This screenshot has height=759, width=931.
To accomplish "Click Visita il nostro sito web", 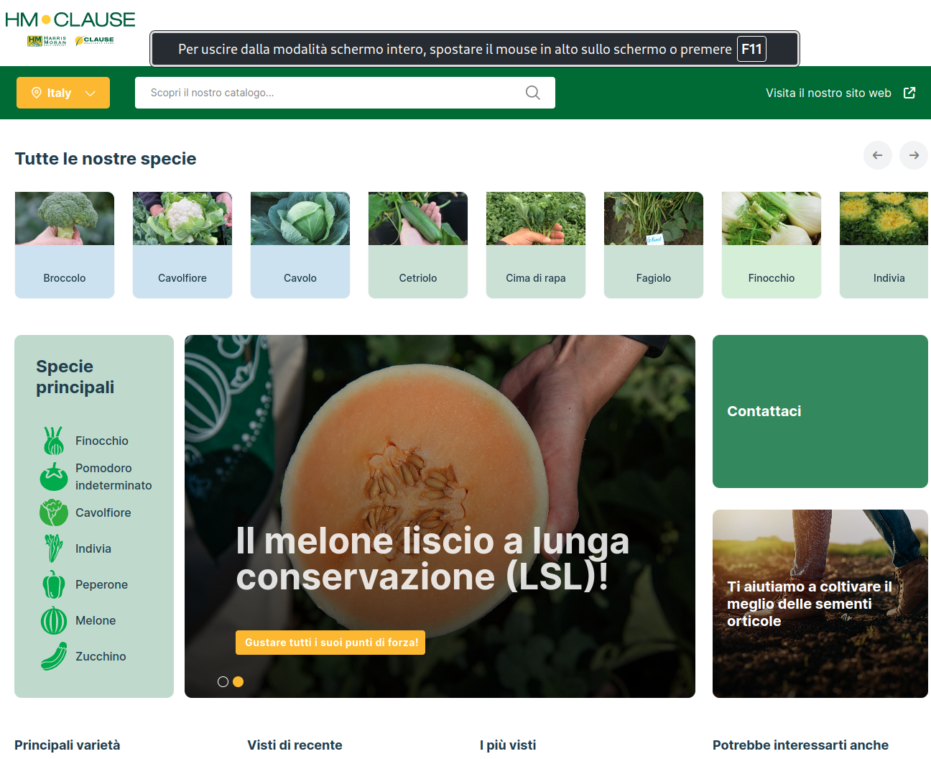I will pos(828,93).
